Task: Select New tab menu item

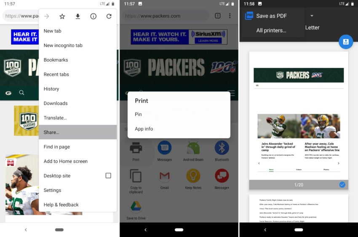Action: coord(77,31)
